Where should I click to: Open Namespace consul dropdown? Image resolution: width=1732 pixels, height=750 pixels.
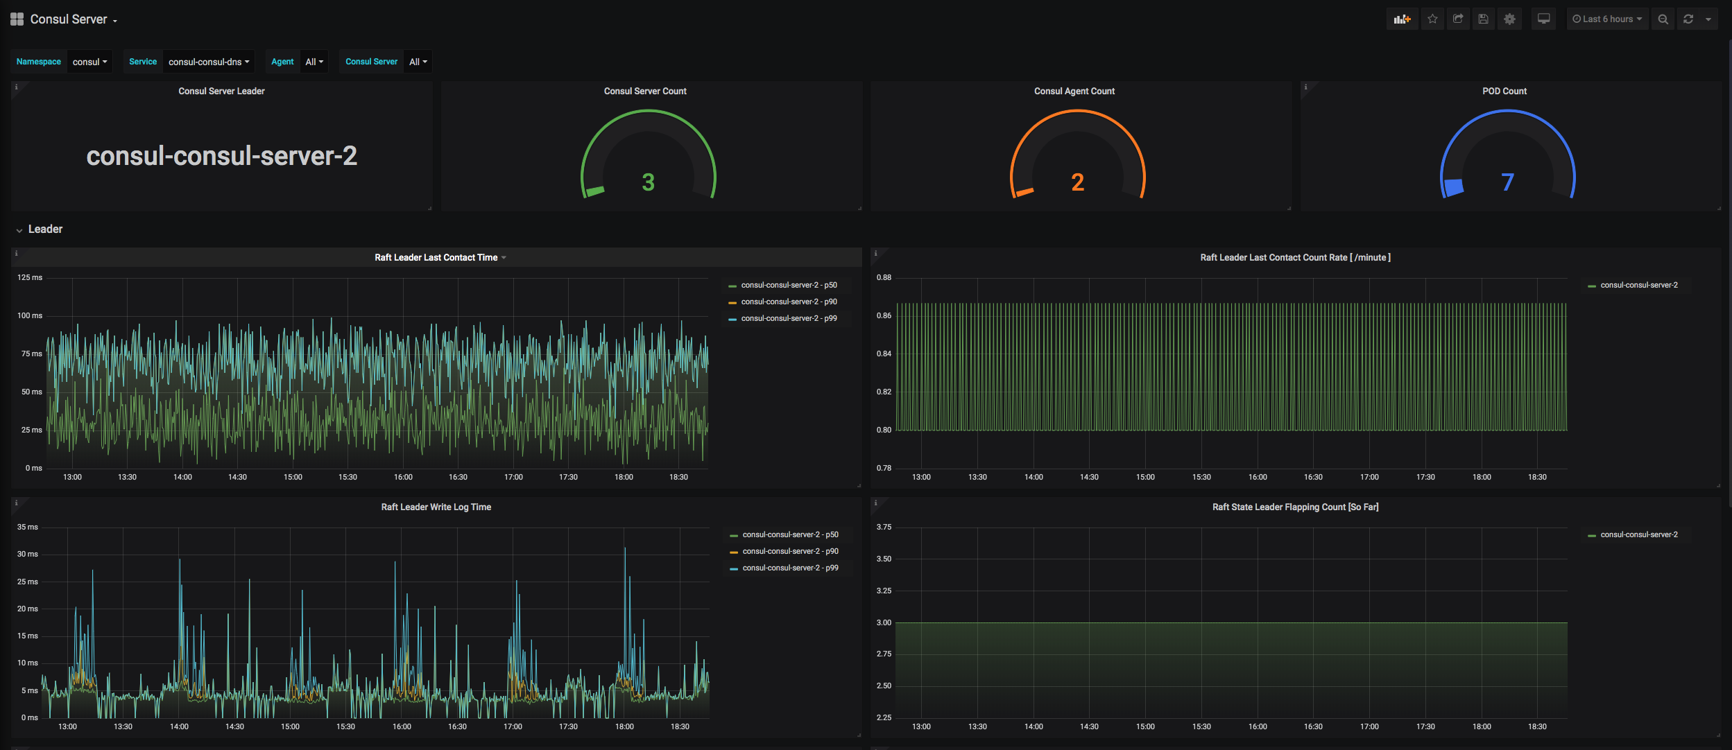(x=89, y=62)
